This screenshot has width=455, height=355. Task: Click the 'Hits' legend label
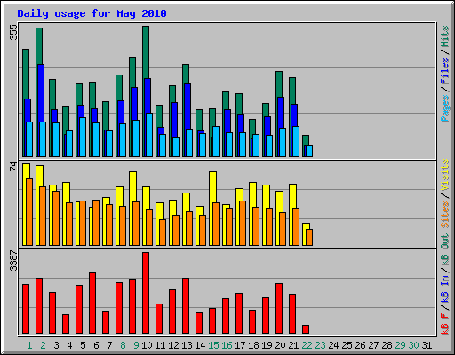tap(445, 36)
